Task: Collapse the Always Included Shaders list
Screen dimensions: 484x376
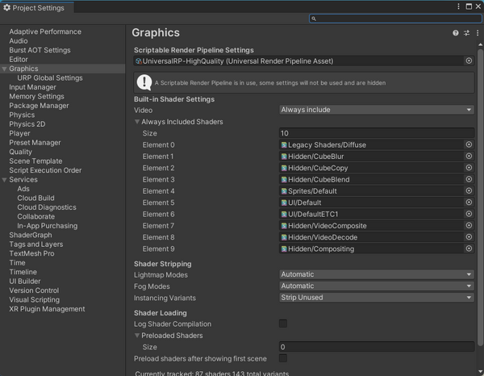Action: pos(137,122)
